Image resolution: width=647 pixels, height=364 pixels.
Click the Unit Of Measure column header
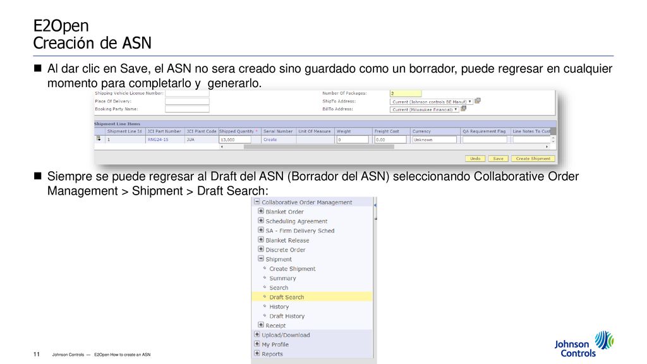click(x=315, y=131)
